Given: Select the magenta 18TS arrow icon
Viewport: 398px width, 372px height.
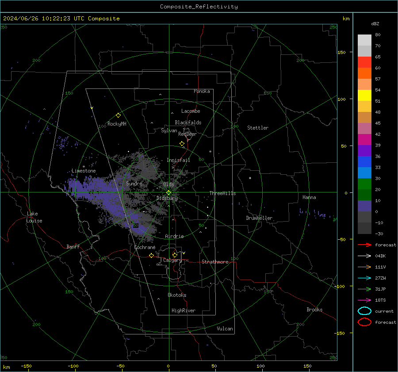Looking at the screenshot, I should coord(364,300).
